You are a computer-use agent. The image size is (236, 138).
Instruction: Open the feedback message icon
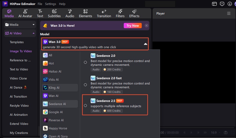(x=222, y=4)
